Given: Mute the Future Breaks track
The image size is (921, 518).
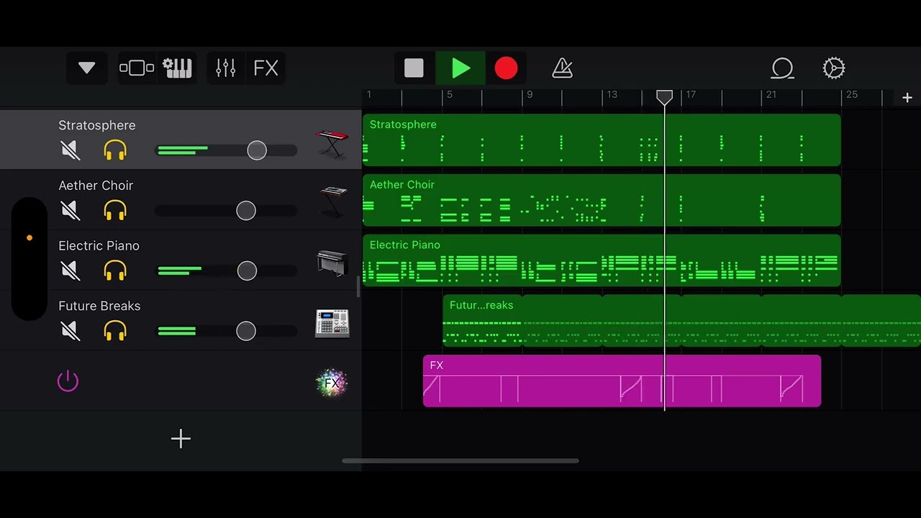Looking at the screenshot, I should click(70, 331).
